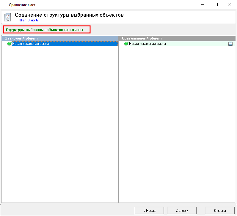This screenshot has height=216, width=237.
Task: Click the green estimate icon in compared panel
Action: (x=126, y=44)
